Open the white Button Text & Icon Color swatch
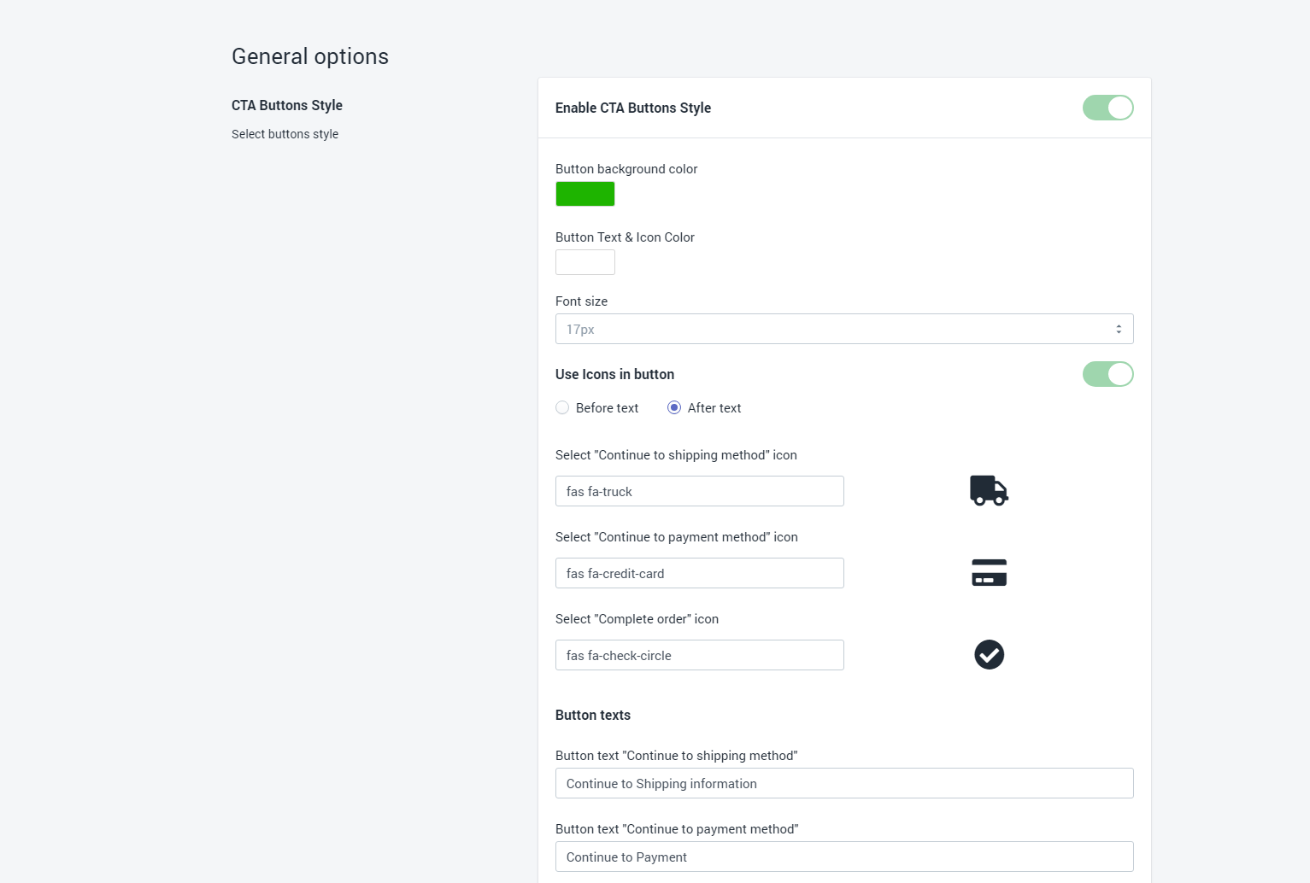Viewport: 1310px width, 883px height. pyautogui.click(x=585, y=262)
